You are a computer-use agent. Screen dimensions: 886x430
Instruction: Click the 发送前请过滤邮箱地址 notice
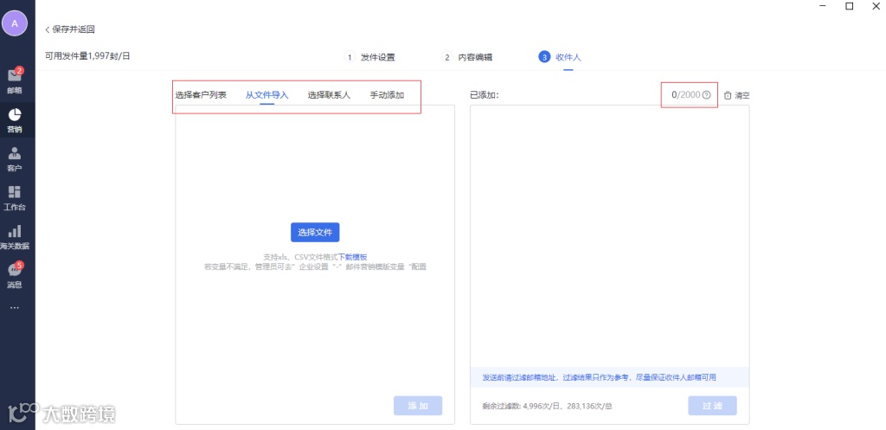click(600, 377)
